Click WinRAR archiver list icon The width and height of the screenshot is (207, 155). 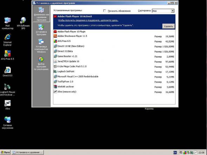[x=55, y=87]
